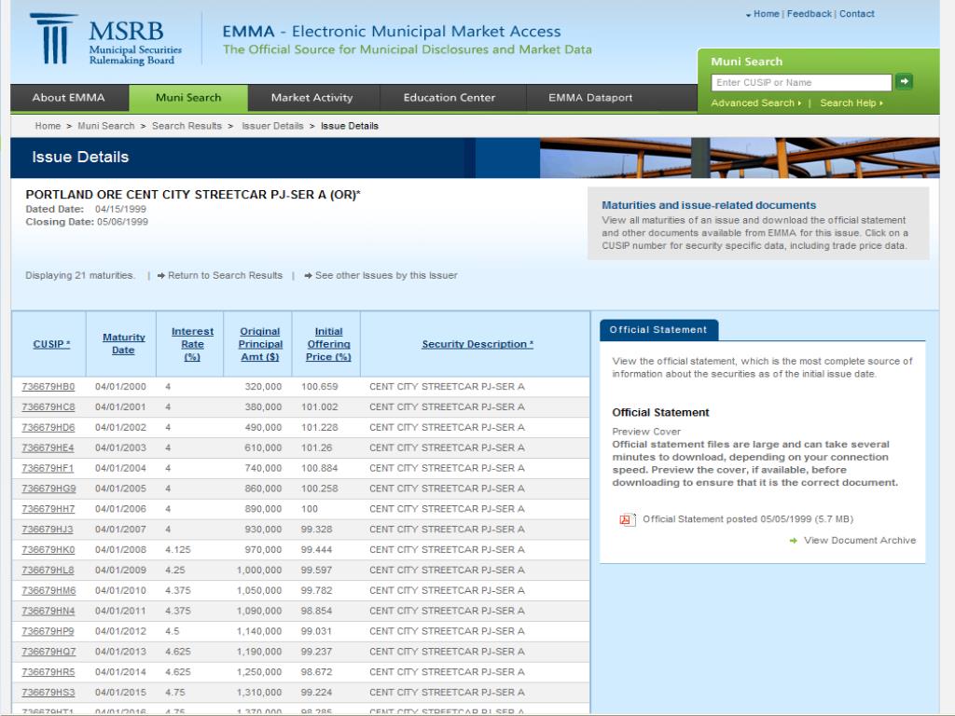Open CUSIP 736679HF1
The height and width of the screenshot is (716, 955).
pos(48,468)
